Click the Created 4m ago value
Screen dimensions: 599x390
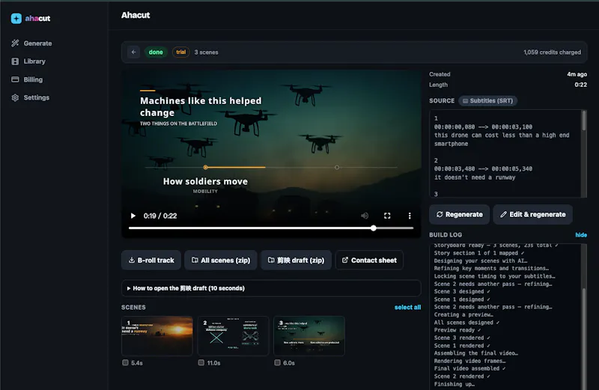577,74
